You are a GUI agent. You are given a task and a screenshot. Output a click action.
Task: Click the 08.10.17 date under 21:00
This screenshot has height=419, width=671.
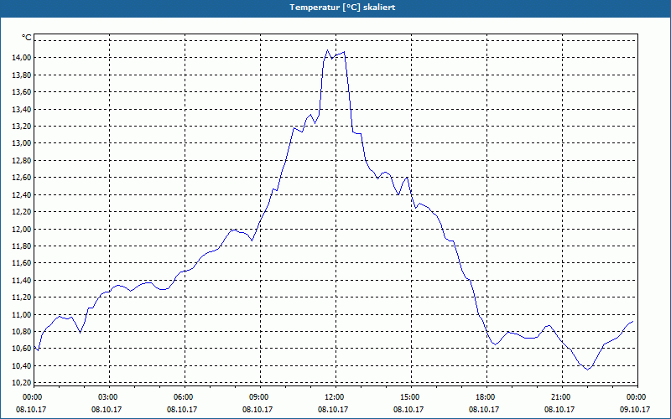[x=559, y=409]
